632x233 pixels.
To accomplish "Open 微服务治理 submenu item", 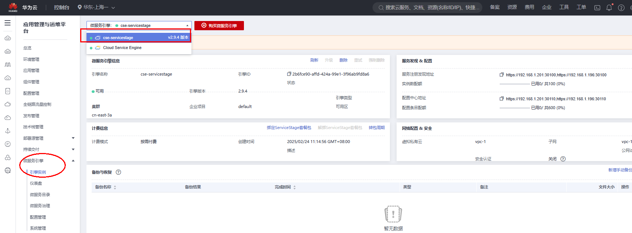I will pos(40,206).
